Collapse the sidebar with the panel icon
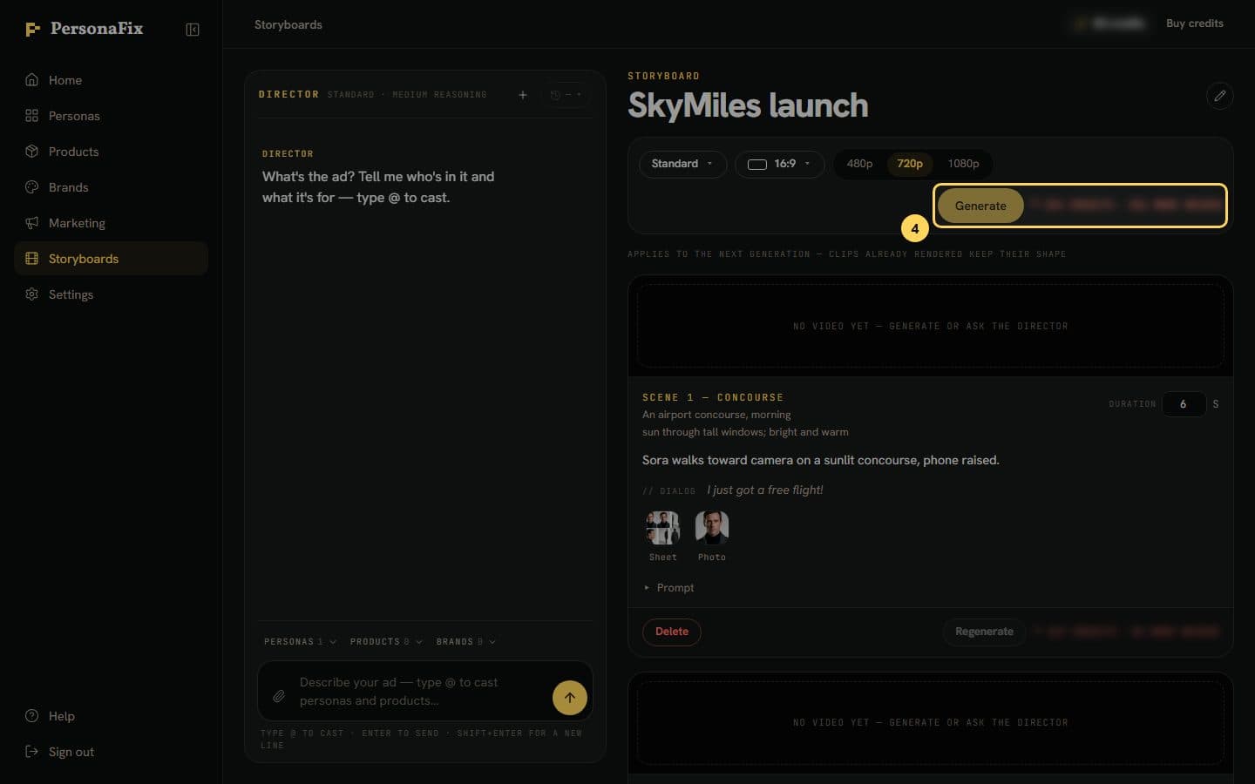 click(x=193, y=30)
